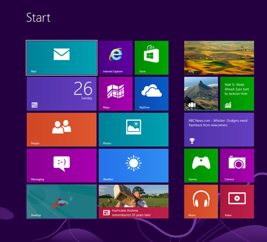Viewport: 267px width, 242px height.
Task: Open the People tile
Action: 62,130
